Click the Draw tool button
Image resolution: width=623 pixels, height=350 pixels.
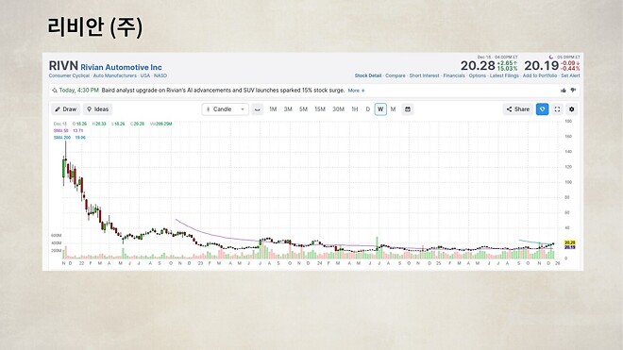(x=66, y=109)
